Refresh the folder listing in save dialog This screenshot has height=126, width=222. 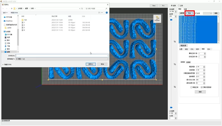82,9
